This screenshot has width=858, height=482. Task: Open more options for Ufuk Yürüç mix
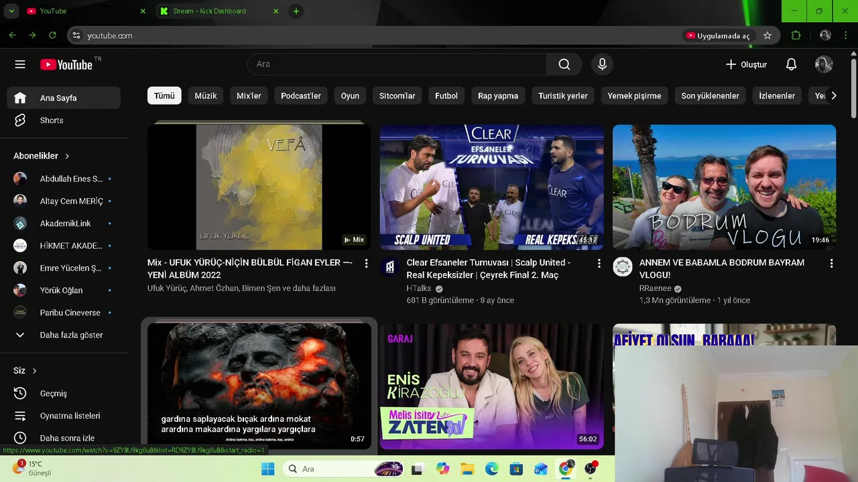(366, 264)
